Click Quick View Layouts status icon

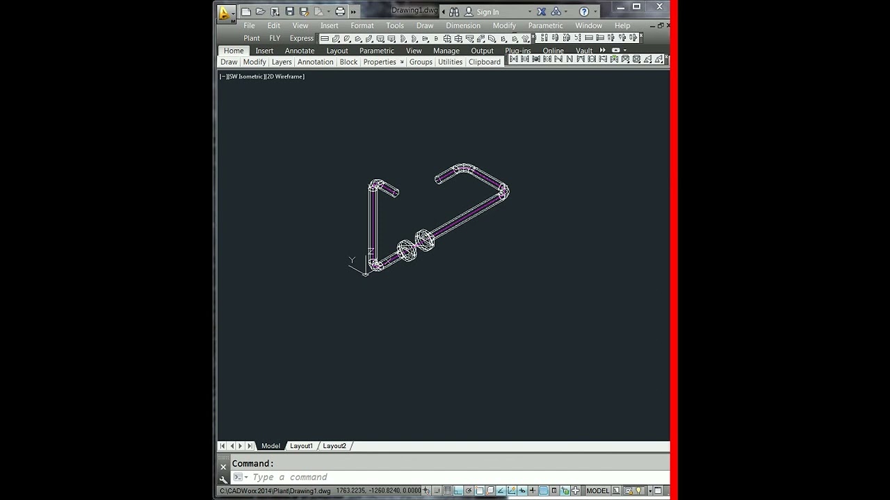point(616,490)
